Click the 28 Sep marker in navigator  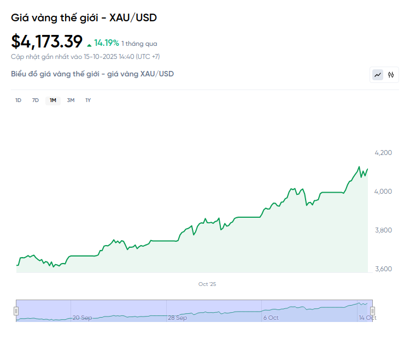178,318
